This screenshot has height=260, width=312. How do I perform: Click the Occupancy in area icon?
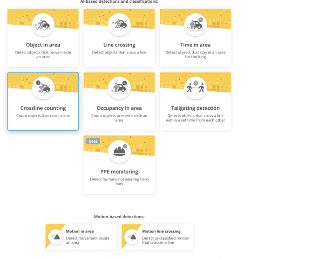119,87
